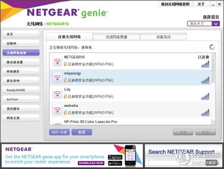Click the Search NETGEAR Support heading

click(181, 152)
